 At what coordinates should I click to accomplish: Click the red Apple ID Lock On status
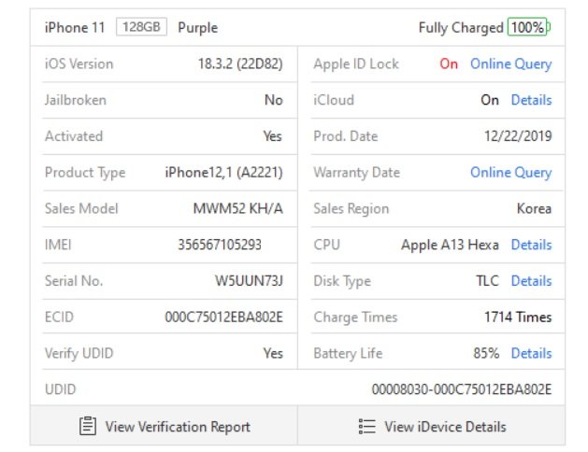(449, 64)
